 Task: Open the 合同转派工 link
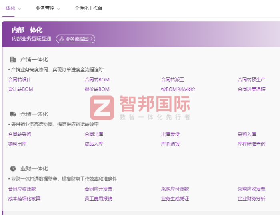(172, 80)
